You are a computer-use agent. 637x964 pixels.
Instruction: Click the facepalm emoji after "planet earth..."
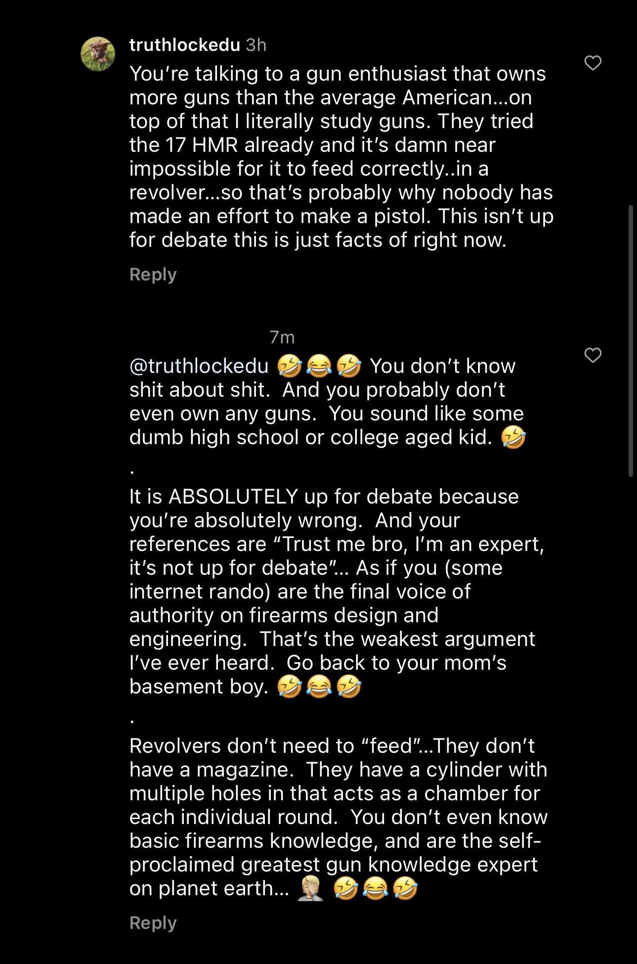coord(310,888)
